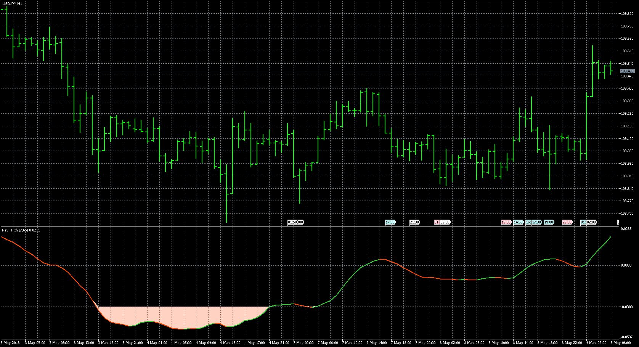Click the pink 12:00 news event marker
This screenshot has height=347, width=639.
pos(506,222)
